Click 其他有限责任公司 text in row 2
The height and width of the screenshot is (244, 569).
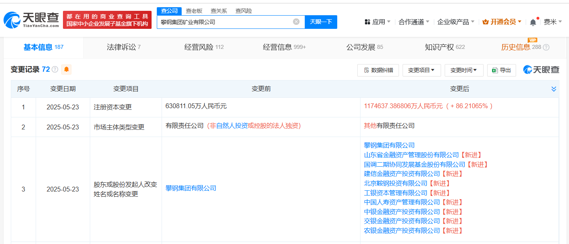pos(389,125)
